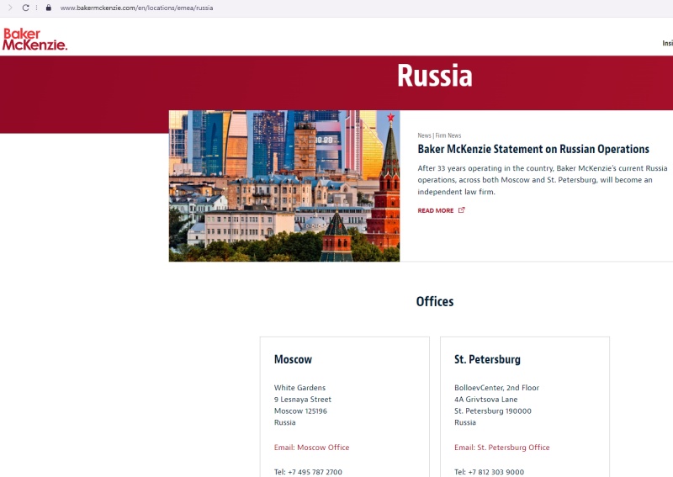Click the external link icon beside Read More

tap(461, 210)
